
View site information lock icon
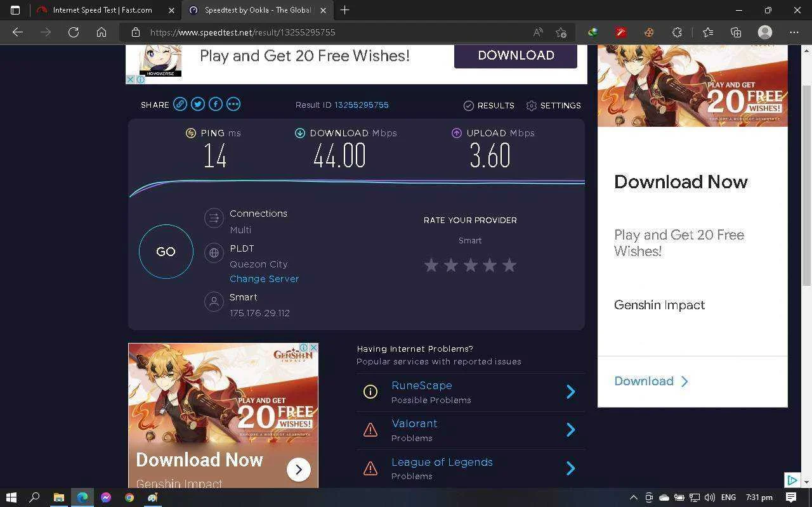[x=135, y=32]
